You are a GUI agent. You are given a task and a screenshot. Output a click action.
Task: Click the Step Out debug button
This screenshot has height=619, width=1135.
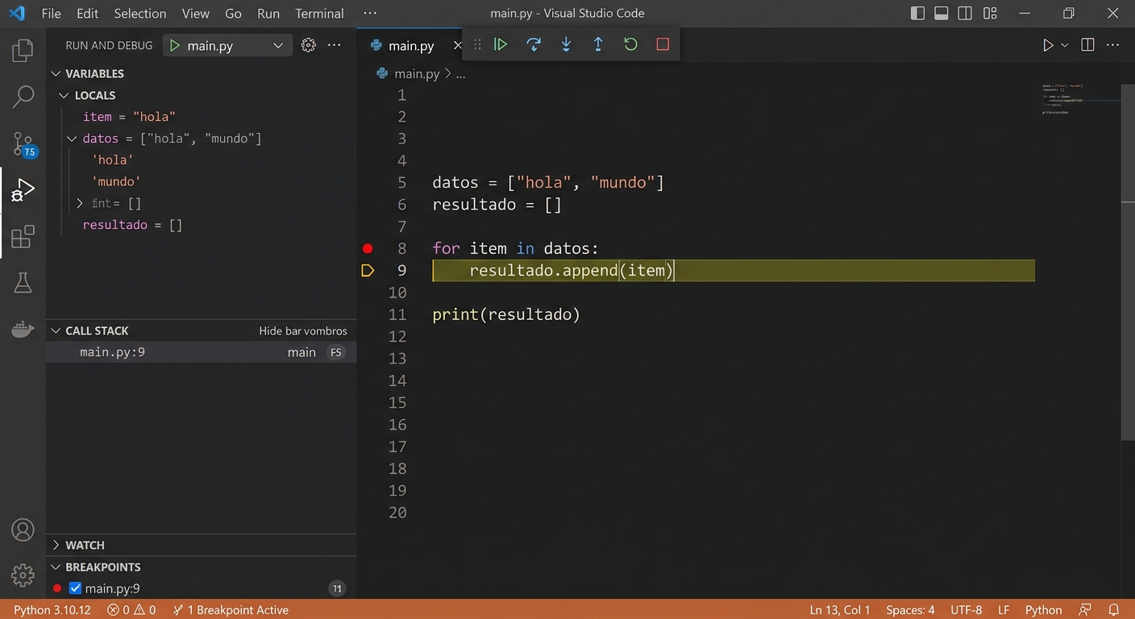pyautogui.click(x=598, y=44)
